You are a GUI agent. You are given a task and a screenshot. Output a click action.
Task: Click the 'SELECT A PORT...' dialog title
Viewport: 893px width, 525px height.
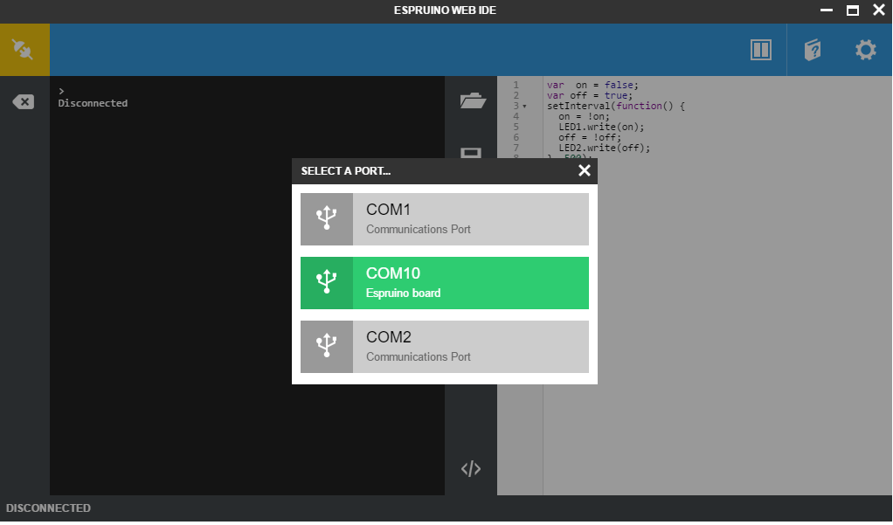click(346, 171)
